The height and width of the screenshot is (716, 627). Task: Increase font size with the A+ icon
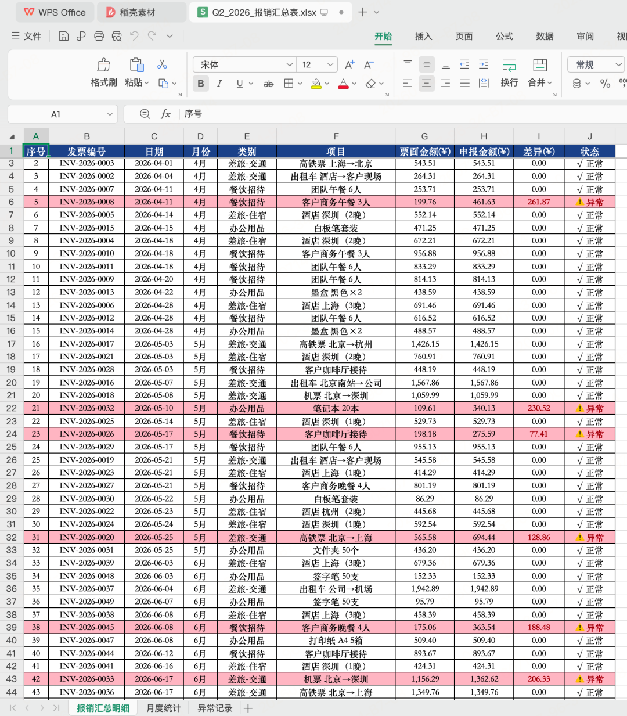click(x=350, y=64)
